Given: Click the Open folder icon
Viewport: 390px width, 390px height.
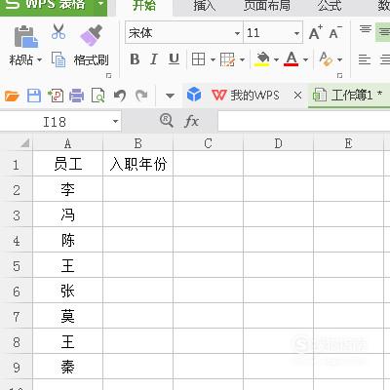Looking at the screenshot, I should tap(12, 96).
